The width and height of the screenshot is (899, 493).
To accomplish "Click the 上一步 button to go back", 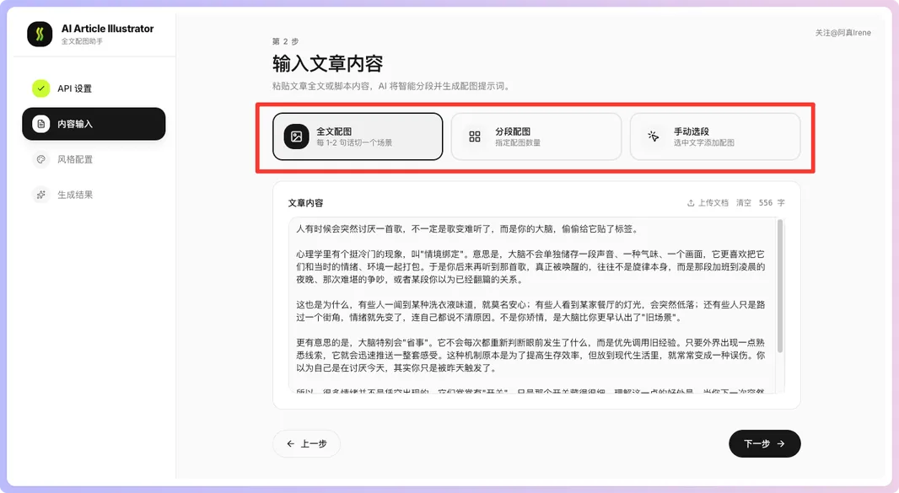I will click(x=306, y=443).
